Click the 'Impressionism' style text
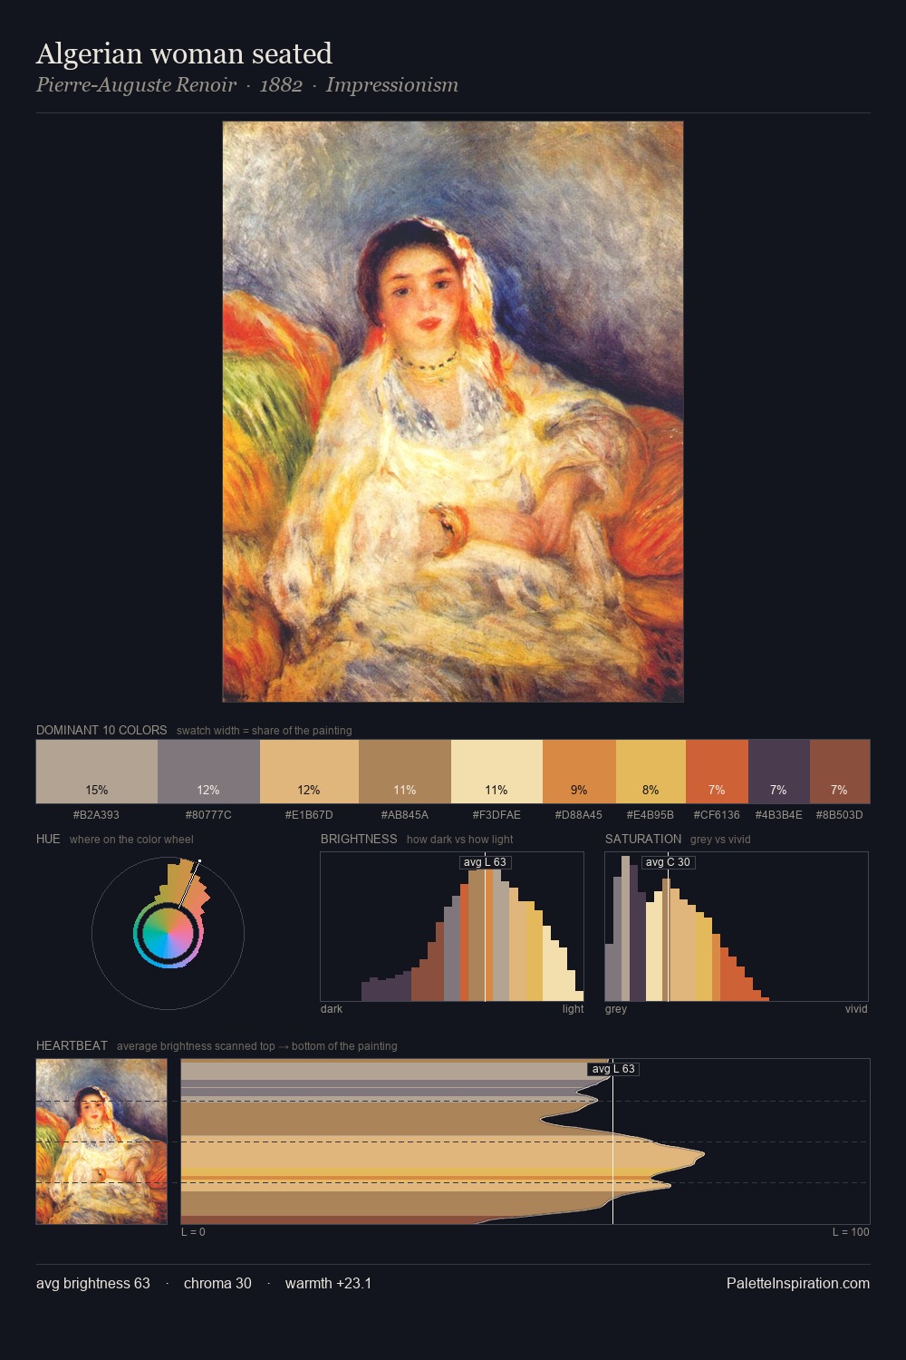The width and height of the screenshot is (906, 1360). pos(392,85)
